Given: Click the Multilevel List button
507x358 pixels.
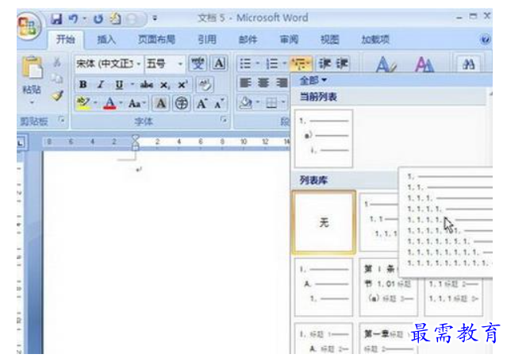Looking at the screenshot, I should tap(301, 64).
